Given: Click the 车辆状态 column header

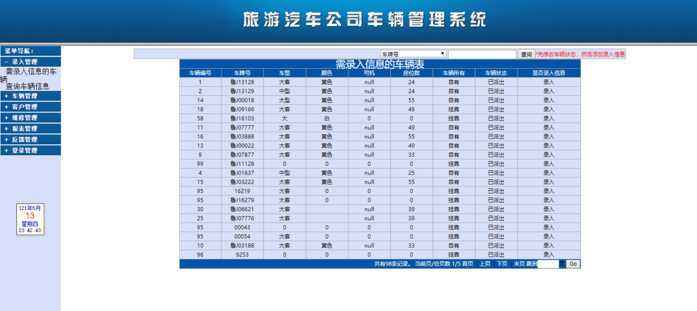Looking at the screenshot, I should tap(496, 73).
